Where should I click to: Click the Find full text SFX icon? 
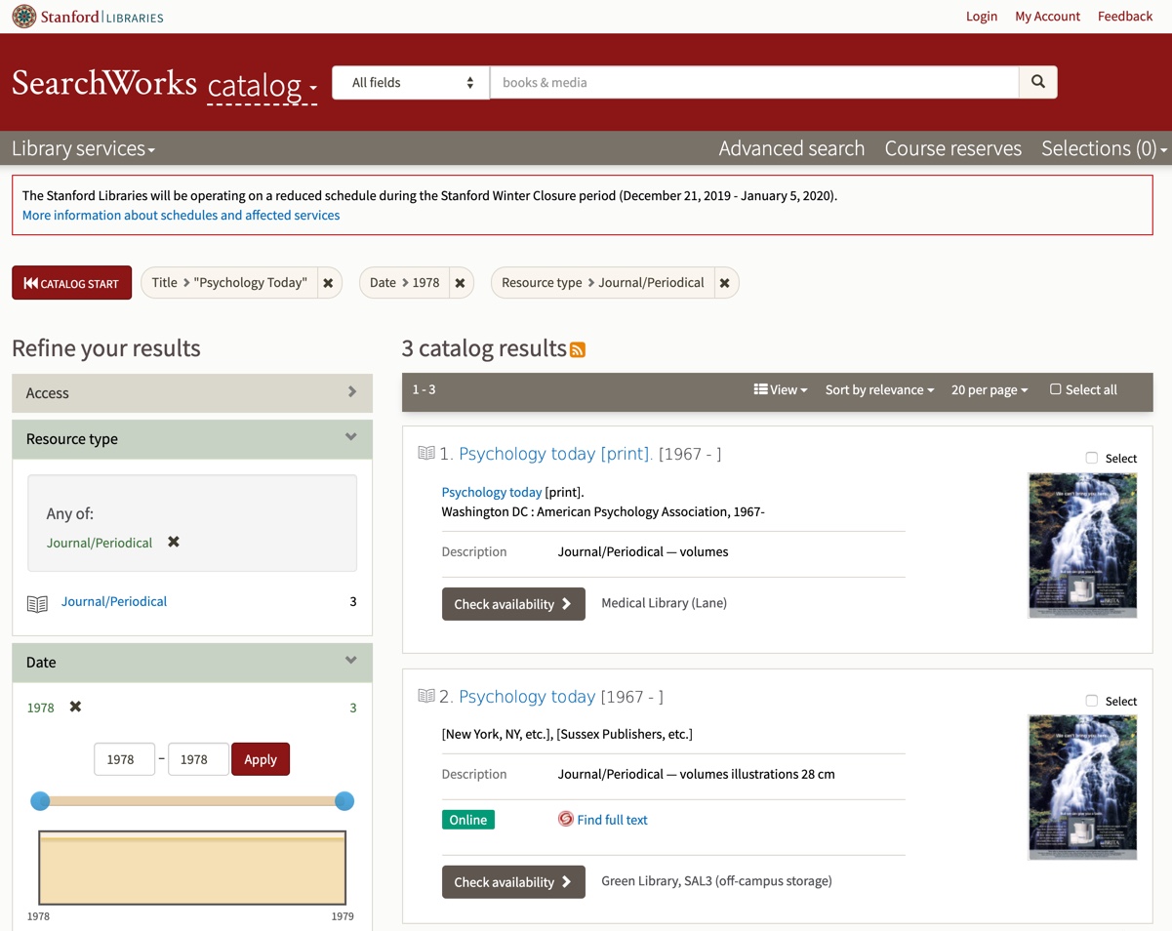566,819
